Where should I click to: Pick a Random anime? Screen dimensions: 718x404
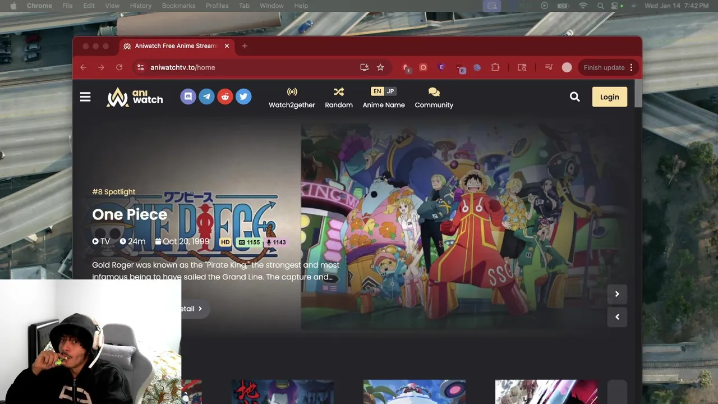click(339, 98)
